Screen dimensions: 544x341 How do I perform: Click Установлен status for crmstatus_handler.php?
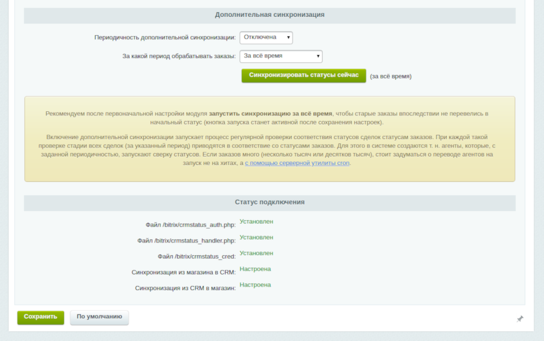pyautogui.click(x=256, y=238)
